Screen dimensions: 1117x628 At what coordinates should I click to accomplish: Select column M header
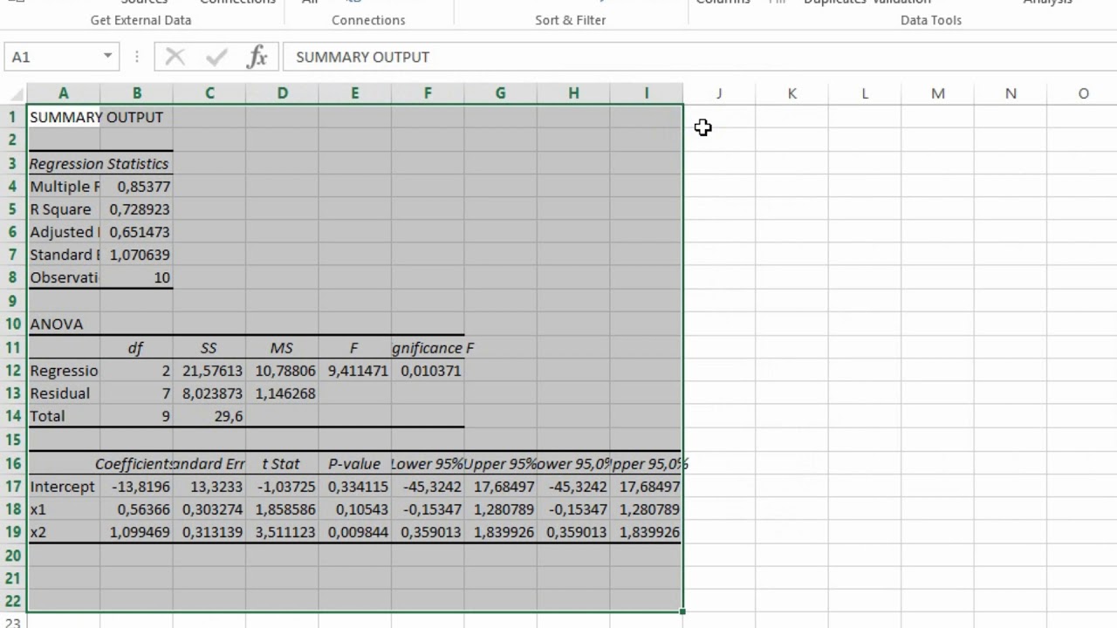click(x=937, y=93)
